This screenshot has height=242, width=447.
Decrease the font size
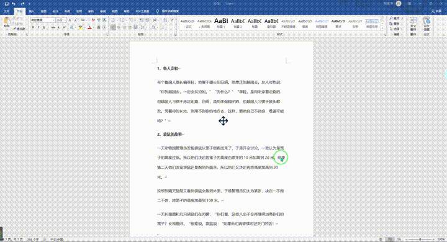[76, 20]
